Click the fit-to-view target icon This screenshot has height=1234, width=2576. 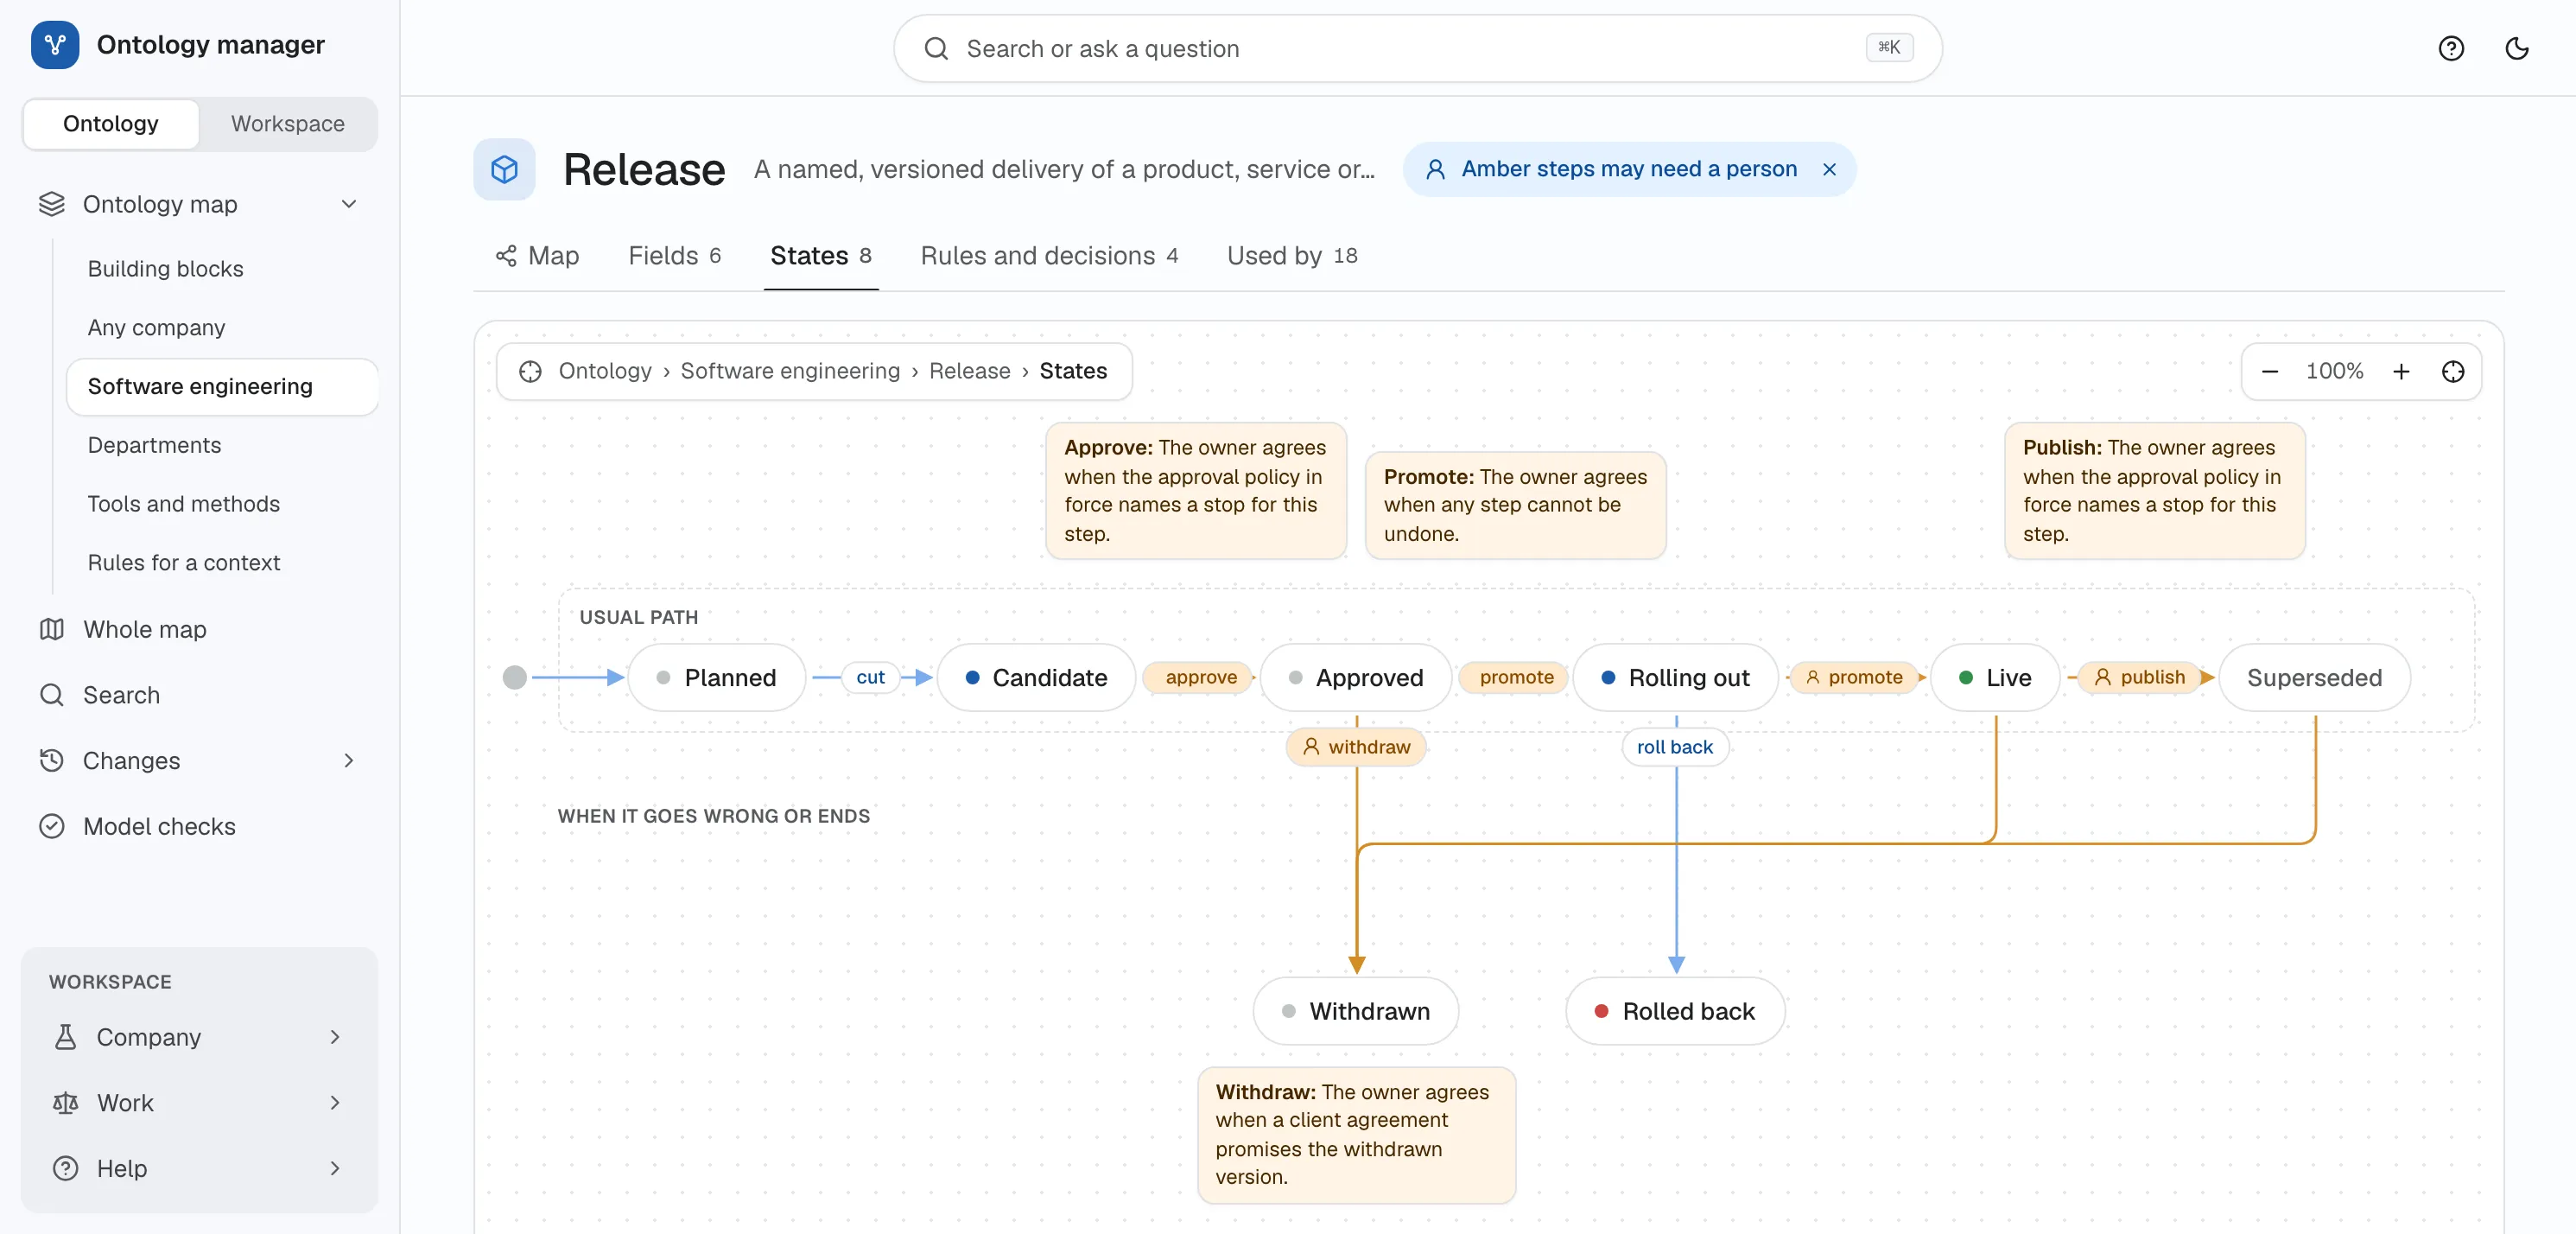pos(2452,371)
